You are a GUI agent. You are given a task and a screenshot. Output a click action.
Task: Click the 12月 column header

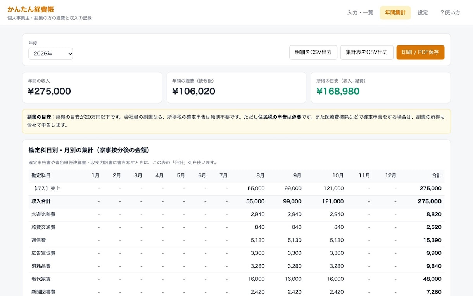(x=390, y=176)
